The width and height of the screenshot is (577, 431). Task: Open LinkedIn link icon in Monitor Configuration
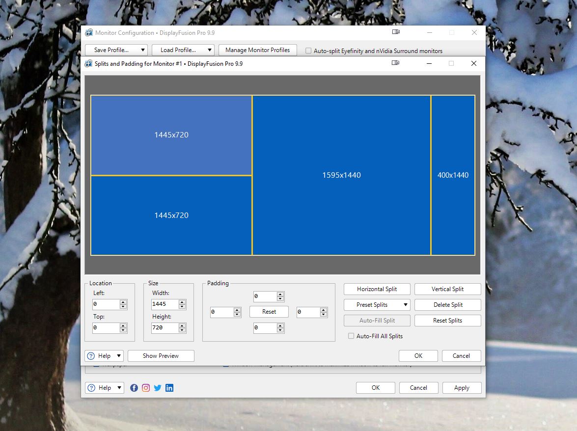169,388
